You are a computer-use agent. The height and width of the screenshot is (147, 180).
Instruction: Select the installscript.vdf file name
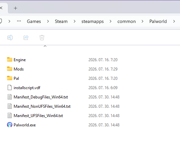point(27,88)
